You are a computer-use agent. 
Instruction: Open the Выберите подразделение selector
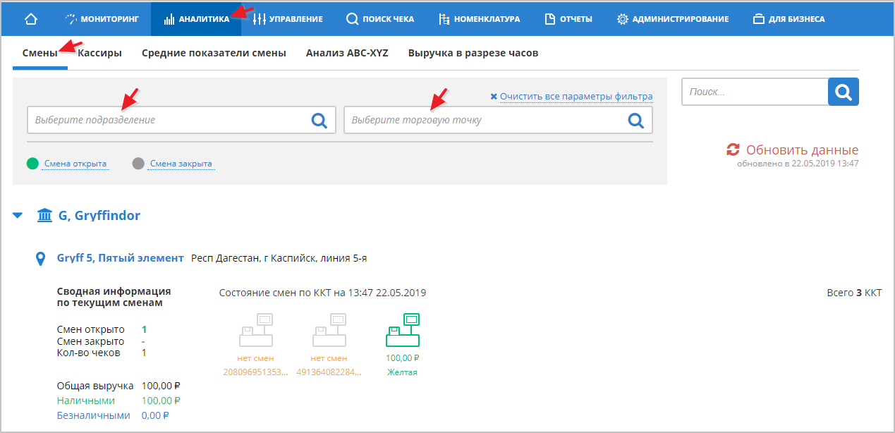pos(169,121)
